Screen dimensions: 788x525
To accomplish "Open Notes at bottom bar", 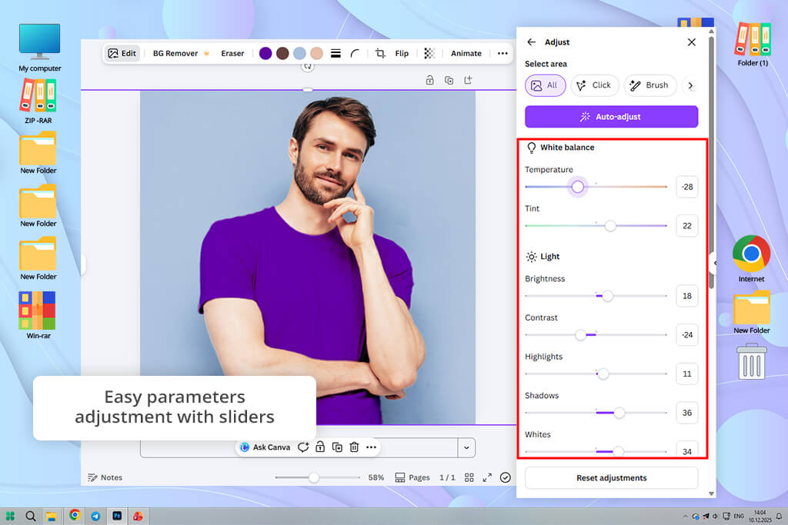I will [105, 477].
